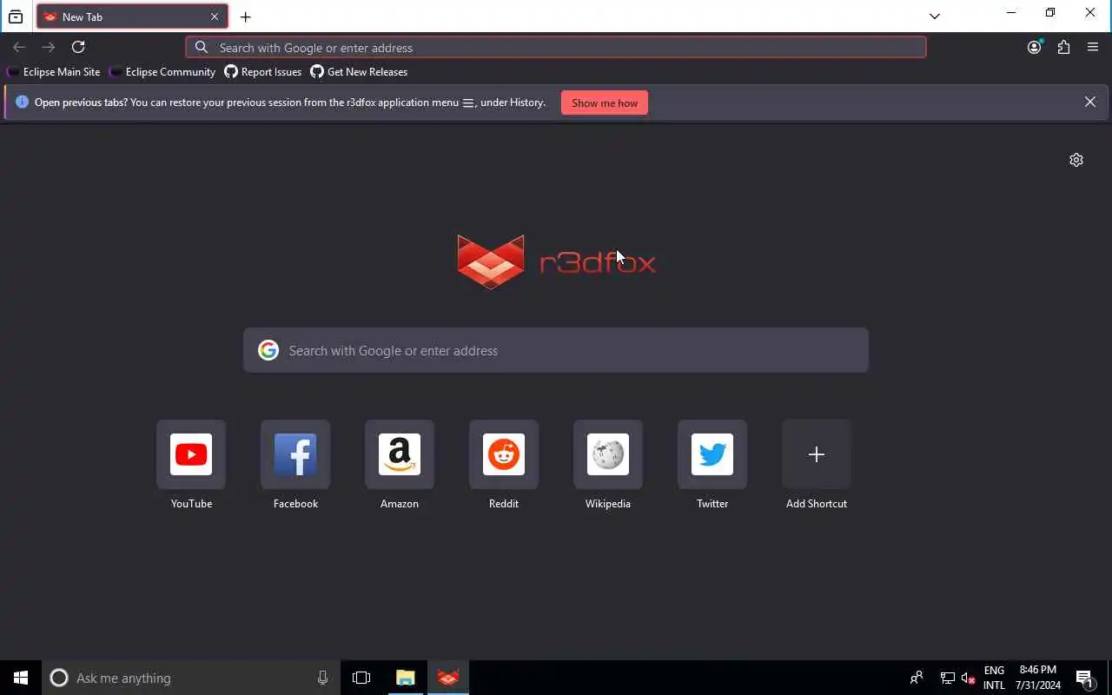Open the recent browsing view icon
The image size is (1112, 695).
16,17
